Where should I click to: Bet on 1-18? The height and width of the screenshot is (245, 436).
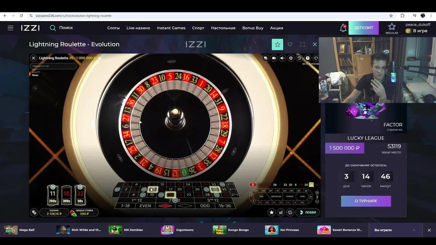coord(125,206)
